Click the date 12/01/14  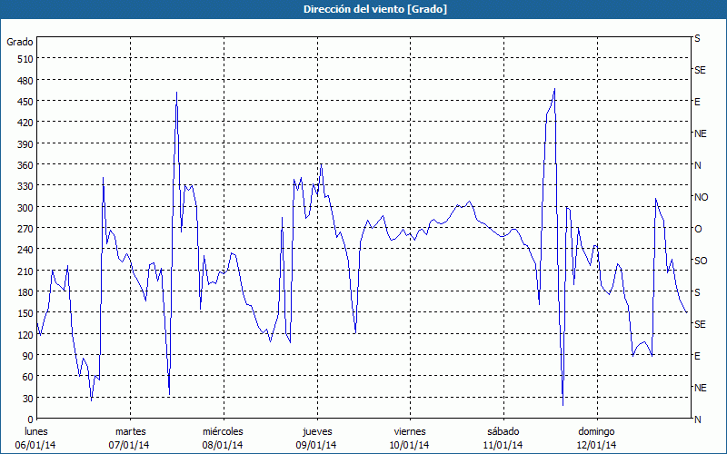pyautogui.click(x=596, y=445)
